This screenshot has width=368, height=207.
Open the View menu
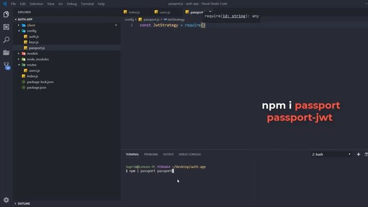click(x=51, y=4)
